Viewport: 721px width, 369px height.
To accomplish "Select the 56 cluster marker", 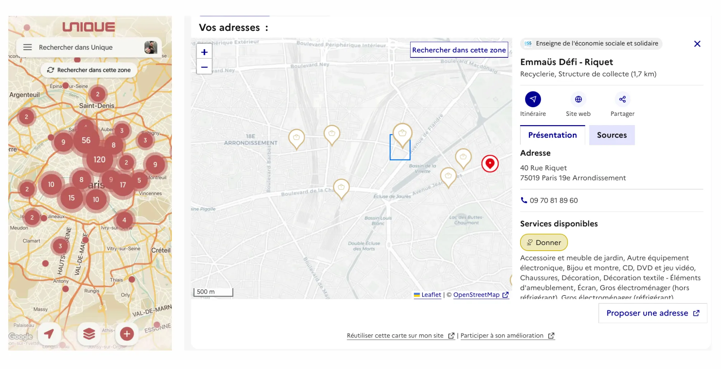I will [x=86, y=141].
